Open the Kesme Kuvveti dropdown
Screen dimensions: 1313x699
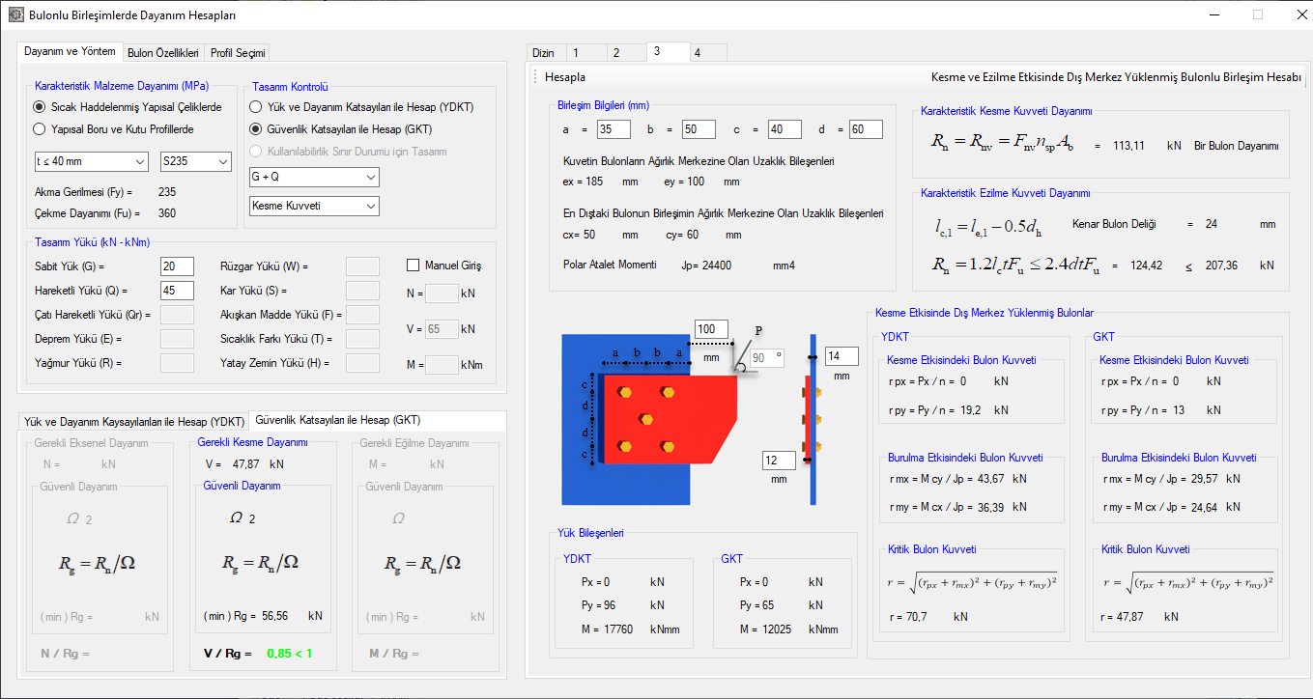(314, 206)
